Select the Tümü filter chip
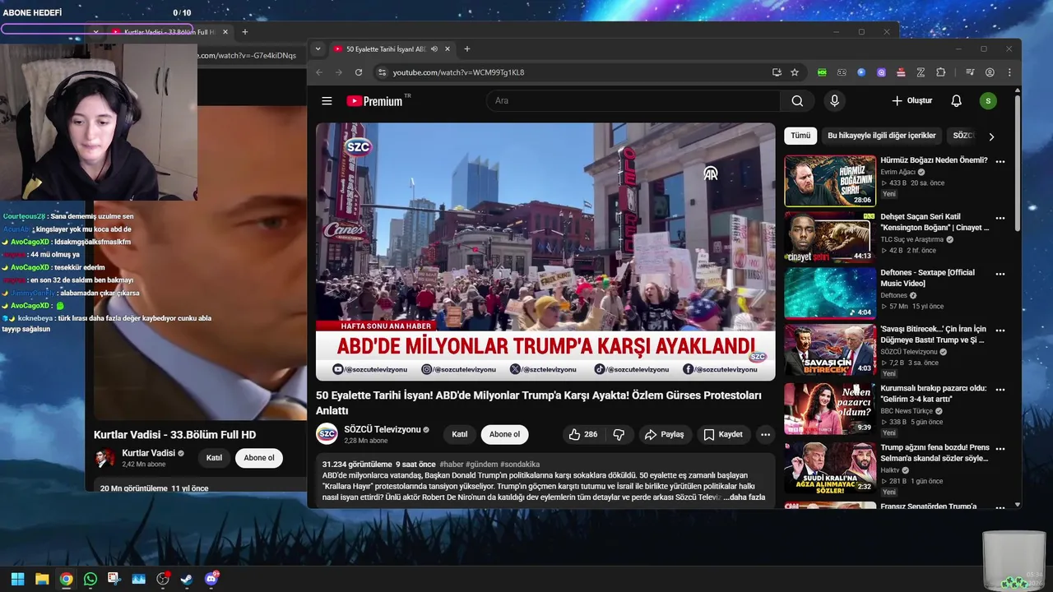This screenshot has height=592, width=1053. coord(800,136)
